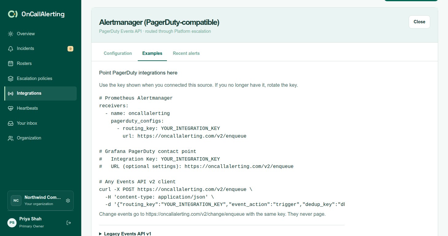Click the content-type header code line
The height and width of the screenshot is (236, 448).
click(x=159, y=197)
